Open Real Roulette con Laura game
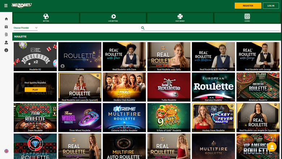 80,87
